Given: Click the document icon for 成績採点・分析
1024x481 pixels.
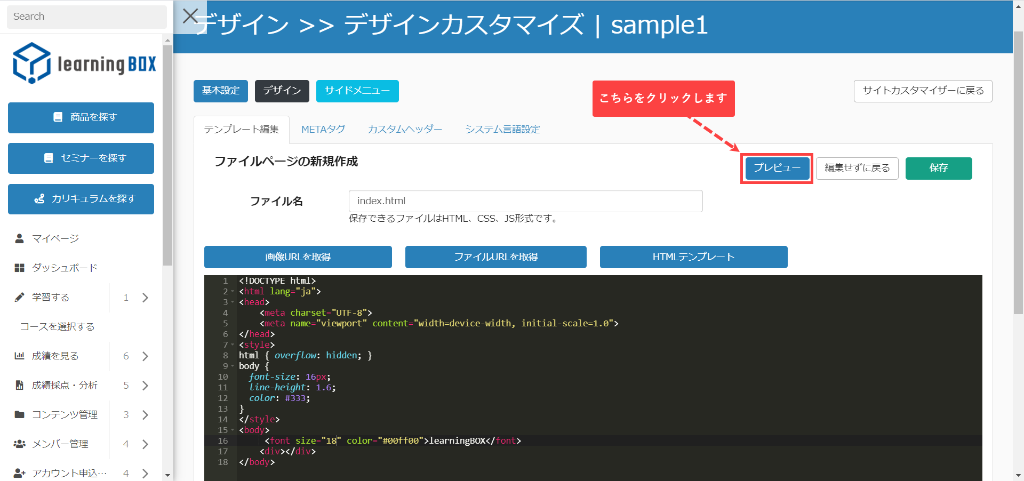Looking at the screenshot, I should (20, 385).
